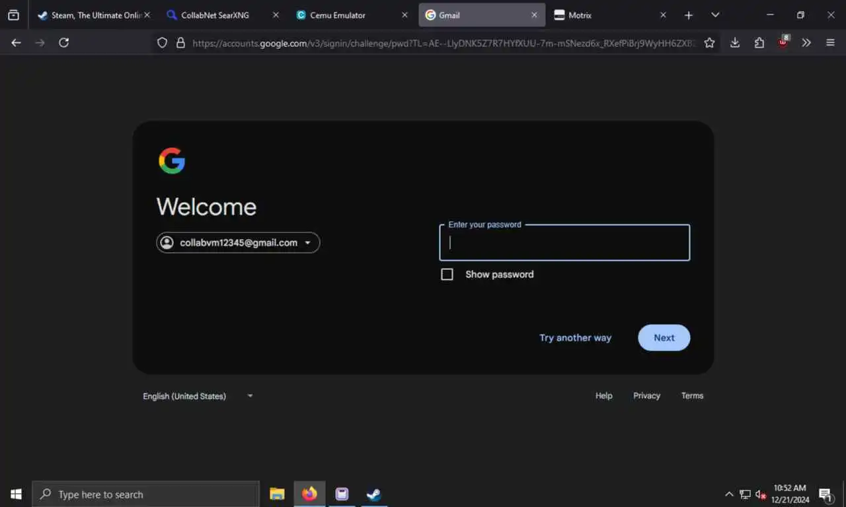Show hidden system tray icons

pyautogui.click(x=729, y=494)
